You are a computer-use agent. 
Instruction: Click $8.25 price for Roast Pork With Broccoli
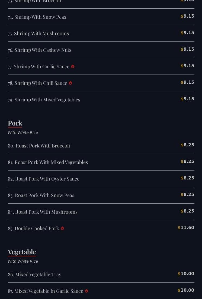[x=187, y=145]
